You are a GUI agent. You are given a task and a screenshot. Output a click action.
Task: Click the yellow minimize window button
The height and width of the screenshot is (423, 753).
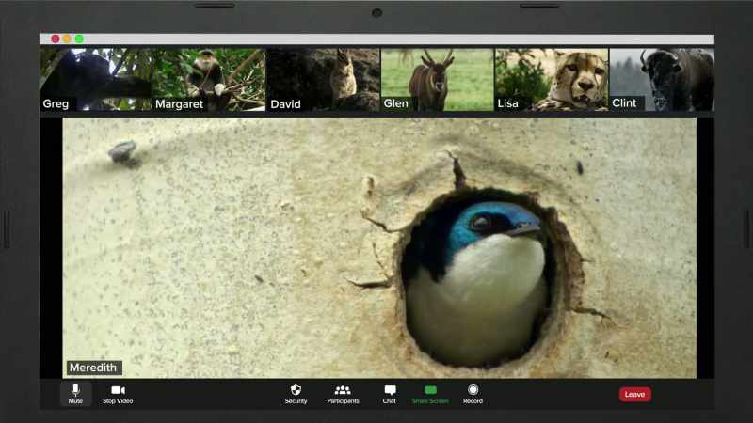tap(67, 39)
